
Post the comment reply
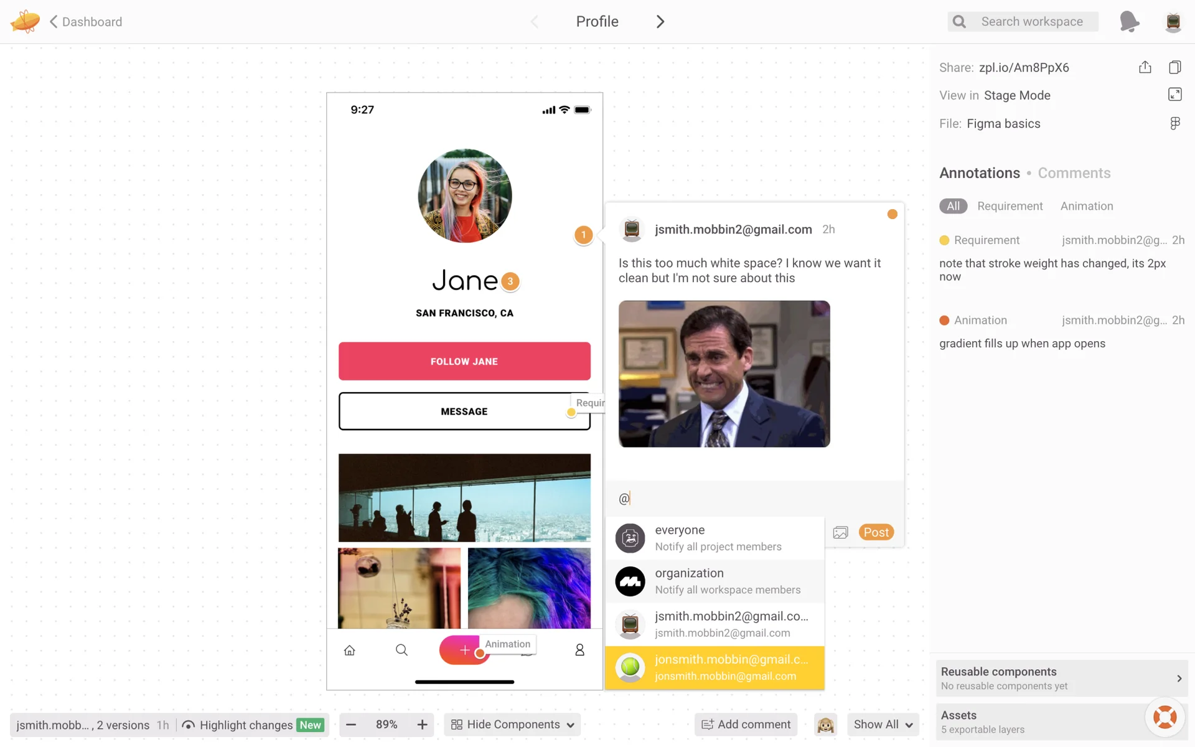pyautogui.click(x=876, y=532)
